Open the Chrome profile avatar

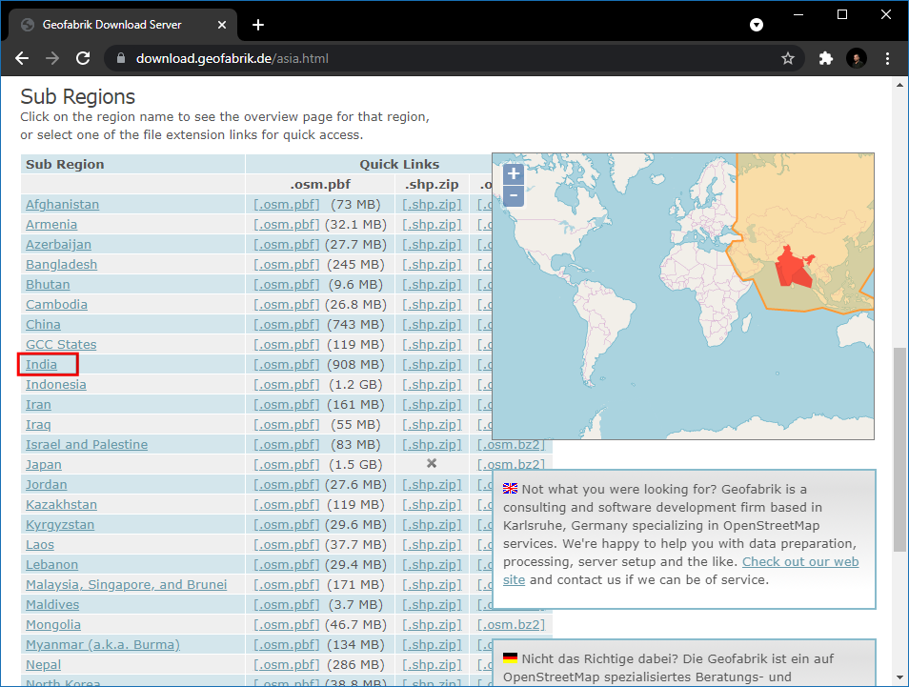pyautogui.click(x=857, y=58)
